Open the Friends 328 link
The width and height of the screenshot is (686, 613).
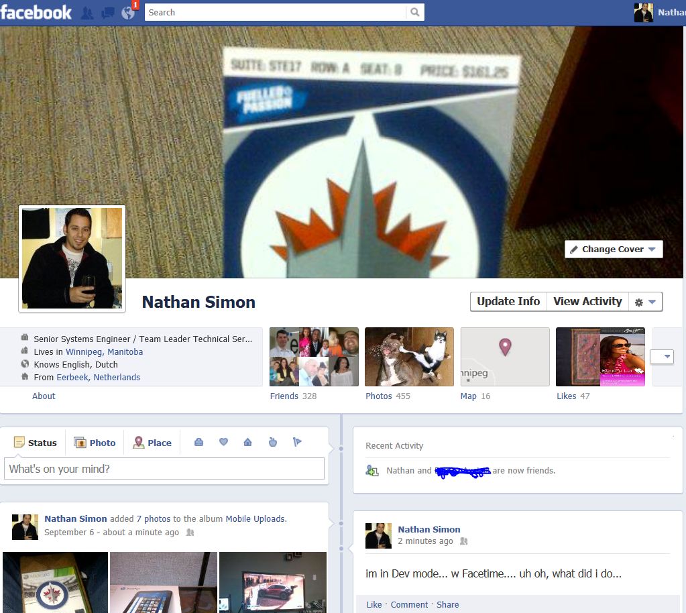[x=293, y=396]
